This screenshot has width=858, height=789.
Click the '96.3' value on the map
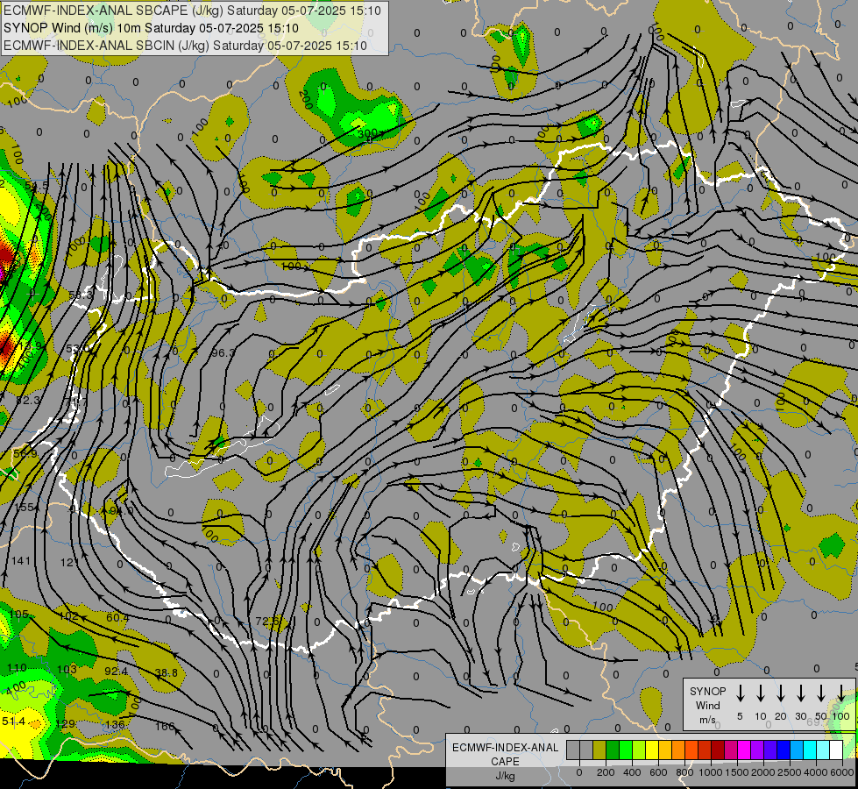point(223,353)
